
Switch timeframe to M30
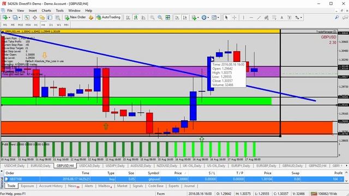click(28, 25)
